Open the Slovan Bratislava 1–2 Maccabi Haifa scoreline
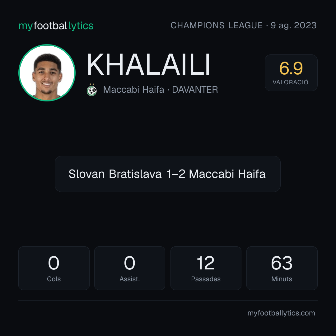This screenshot has width=336, height=336. [x=168, y=174]
